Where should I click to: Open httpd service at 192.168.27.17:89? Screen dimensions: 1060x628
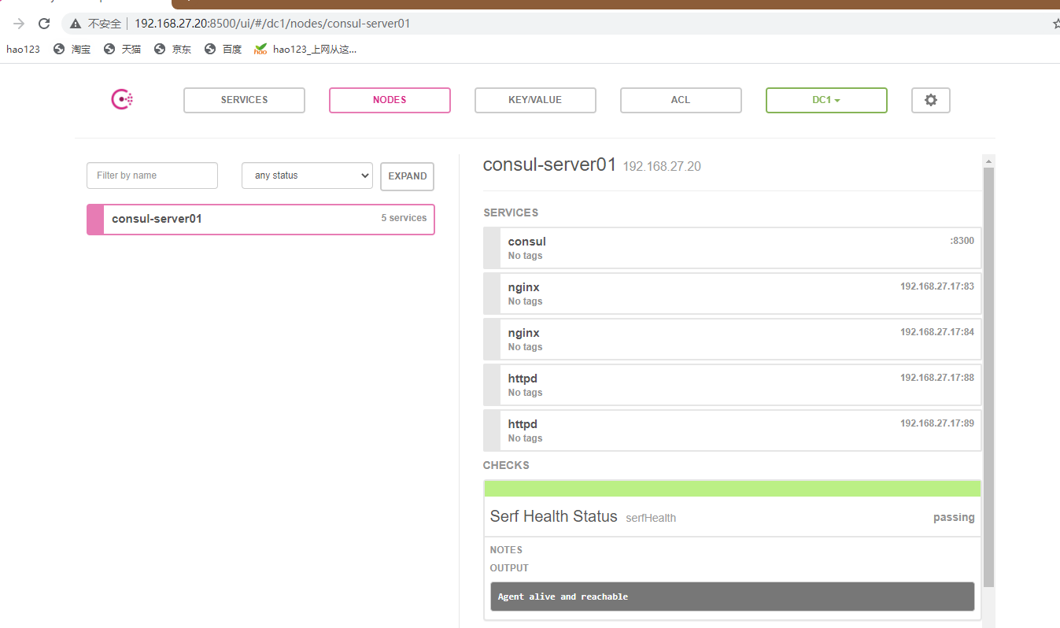pyautogui.click(x=732, y=430)
